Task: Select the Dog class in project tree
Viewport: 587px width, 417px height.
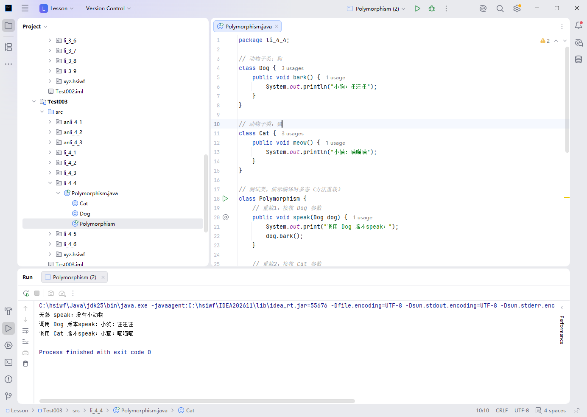Action: click(x=81, y=213)
